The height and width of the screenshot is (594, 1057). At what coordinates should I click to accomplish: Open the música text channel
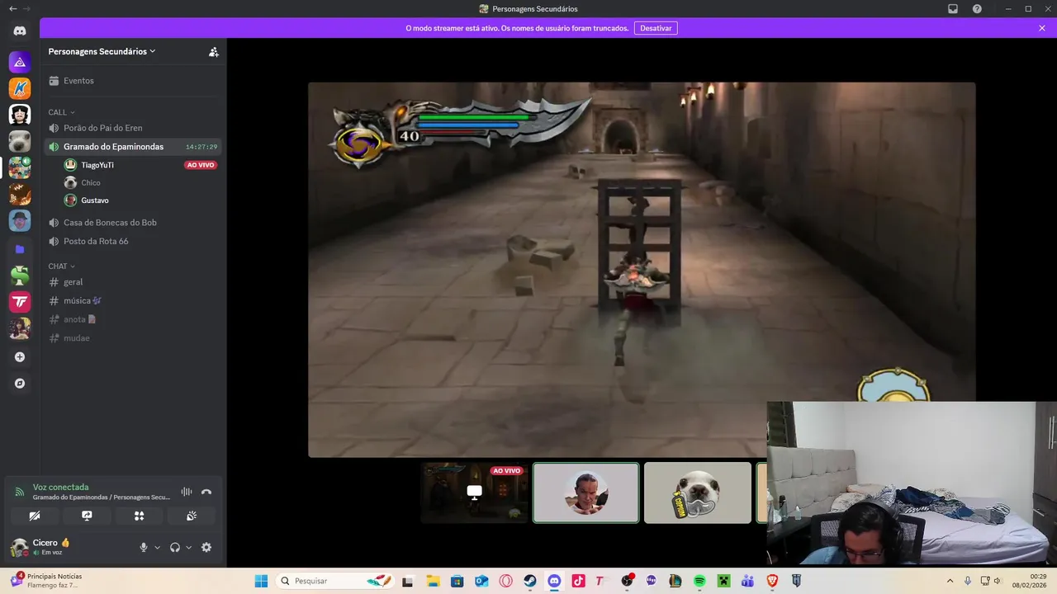(x=132, y=301)
